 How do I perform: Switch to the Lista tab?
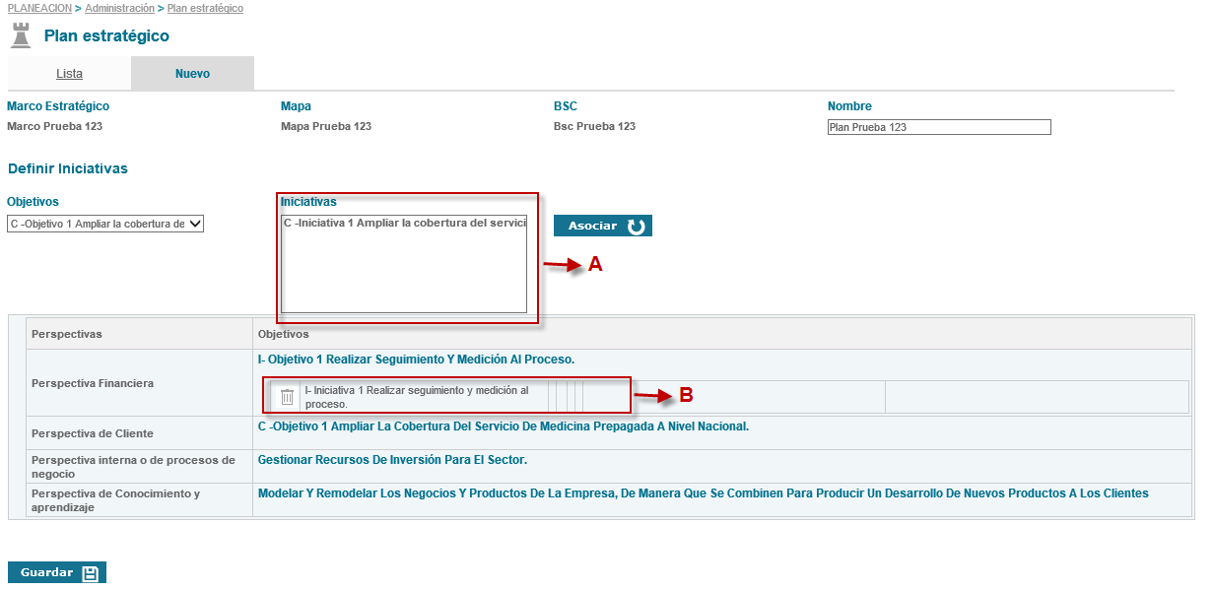pos(69,74)
